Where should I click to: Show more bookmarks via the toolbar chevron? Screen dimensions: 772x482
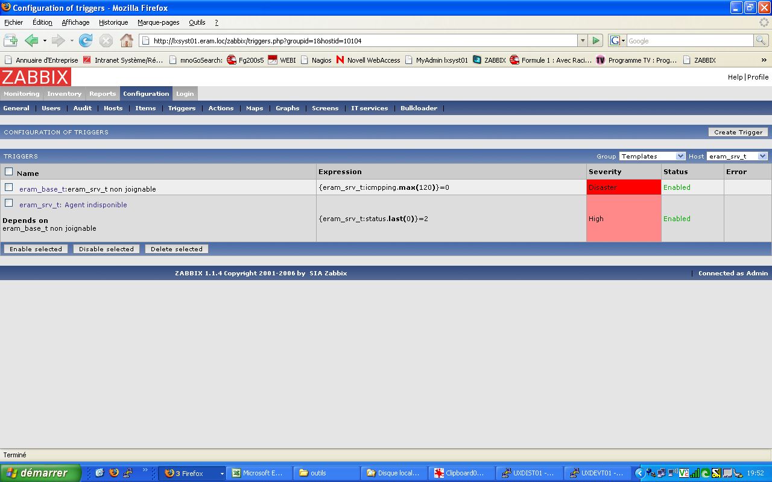[764, 60]
